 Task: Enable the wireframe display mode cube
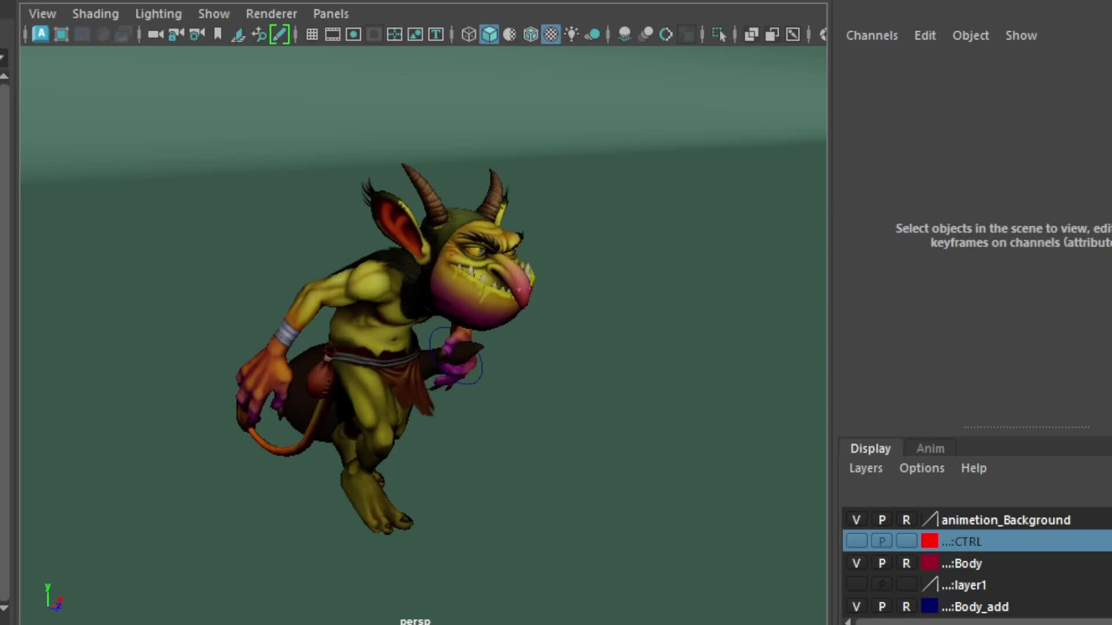point(468,35)
